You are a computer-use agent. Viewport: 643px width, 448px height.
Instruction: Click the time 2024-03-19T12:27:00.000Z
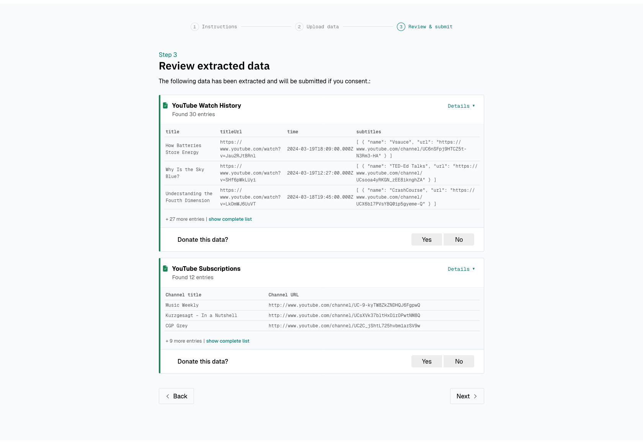click(320, 173)
